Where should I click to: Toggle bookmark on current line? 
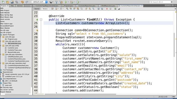pos(93,9)
